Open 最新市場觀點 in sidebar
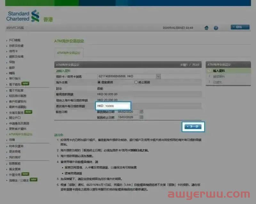Screen dimensions: 256x204 coord(18,107)
